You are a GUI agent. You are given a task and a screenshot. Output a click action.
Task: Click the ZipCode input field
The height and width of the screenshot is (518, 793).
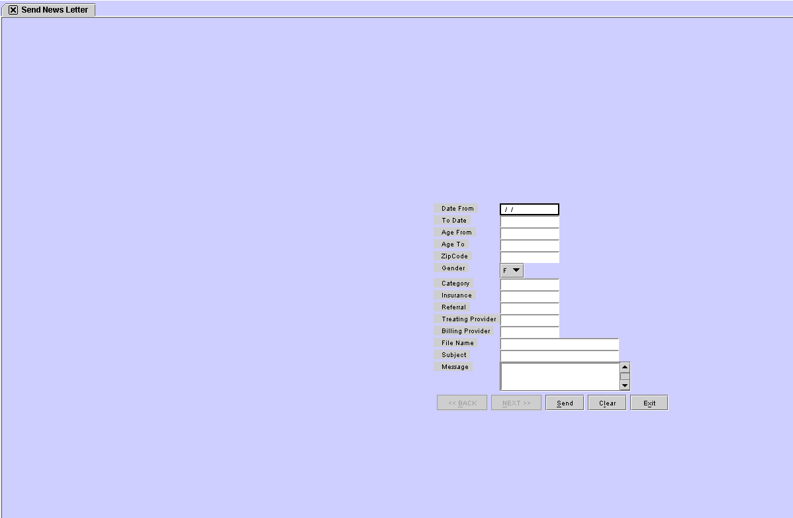[530, 258]
